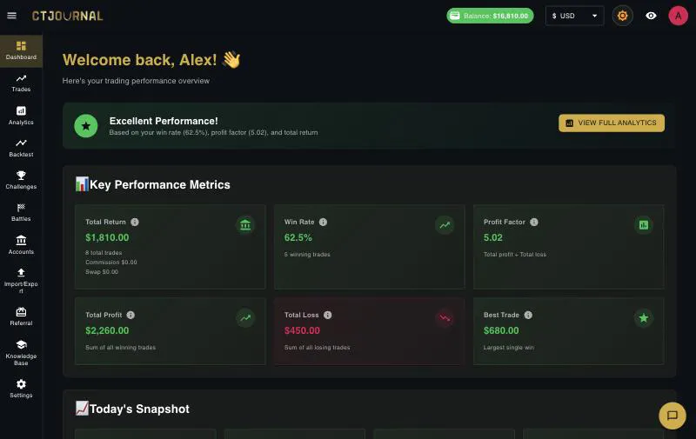Click 'Sum of all losing trades' text

317,348
